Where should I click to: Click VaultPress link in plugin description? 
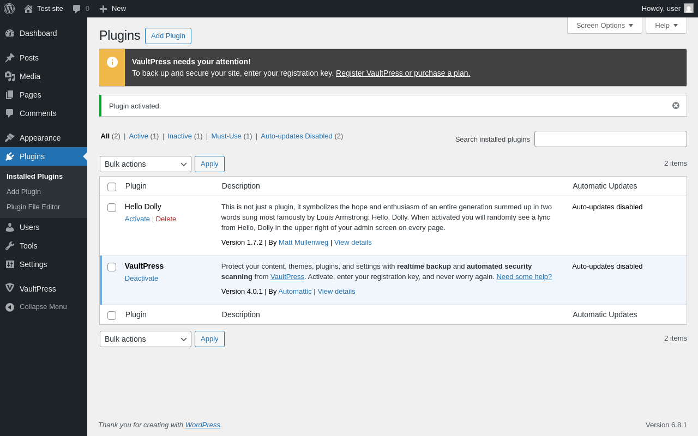(x=287, y=277)
